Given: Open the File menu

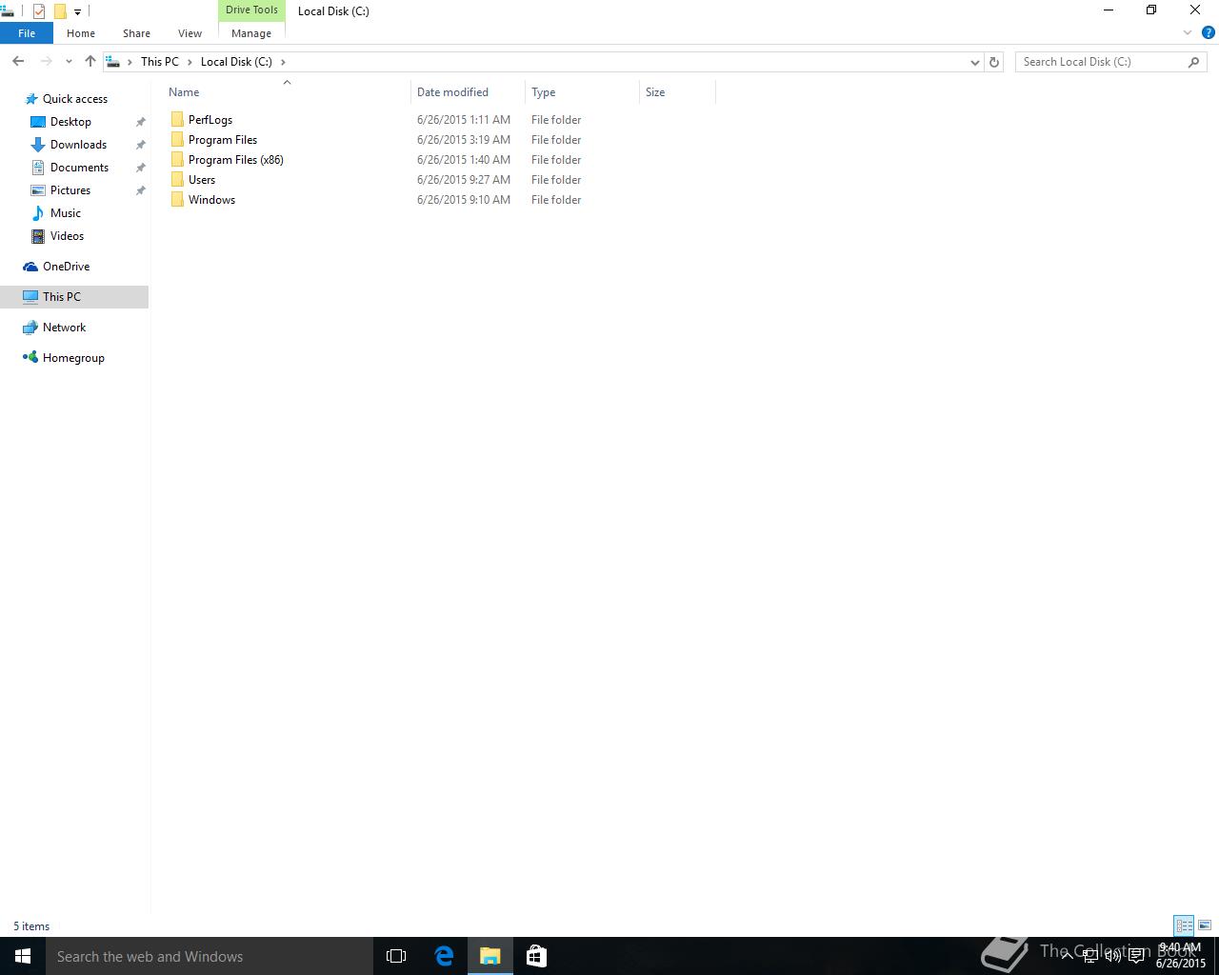Looking at the screenshot, I should (27, 33).
